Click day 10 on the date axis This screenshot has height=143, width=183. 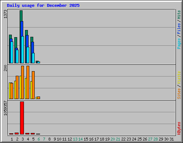tap(59, 139)
